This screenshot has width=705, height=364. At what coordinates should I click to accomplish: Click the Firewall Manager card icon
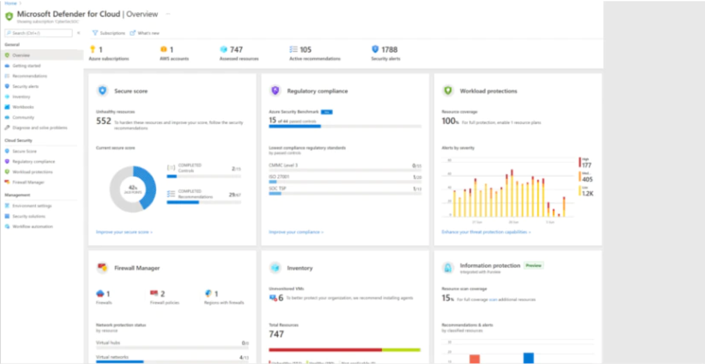102,268
